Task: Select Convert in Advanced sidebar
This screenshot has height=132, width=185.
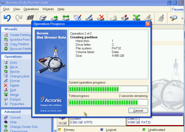Action: click(x=15, y=118)
